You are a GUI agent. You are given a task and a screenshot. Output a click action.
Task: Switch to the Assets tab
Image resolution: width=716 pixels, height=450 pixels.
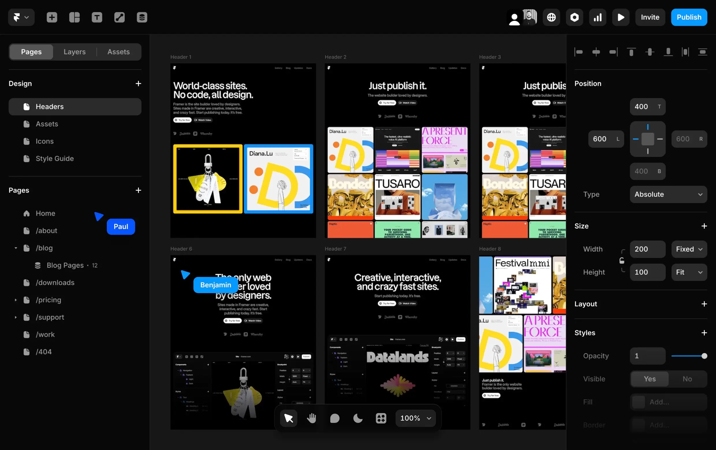point(118,52)
